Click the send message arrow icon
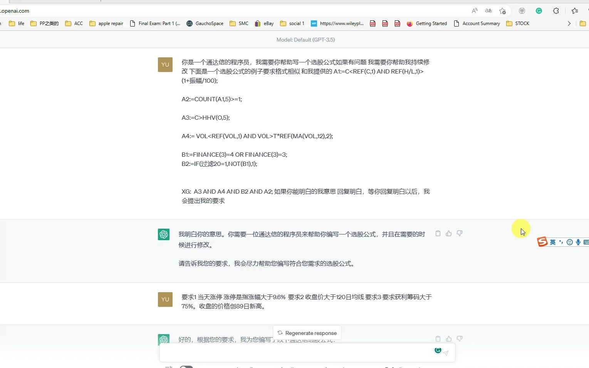 [446, 353]
